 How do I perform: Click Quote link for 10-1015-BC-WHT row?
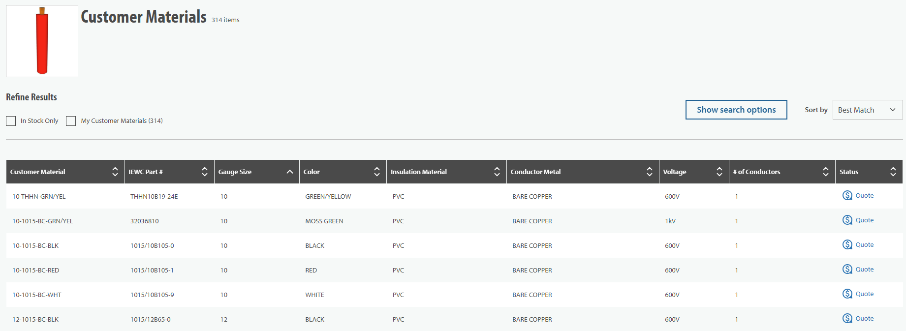(864, 294)
